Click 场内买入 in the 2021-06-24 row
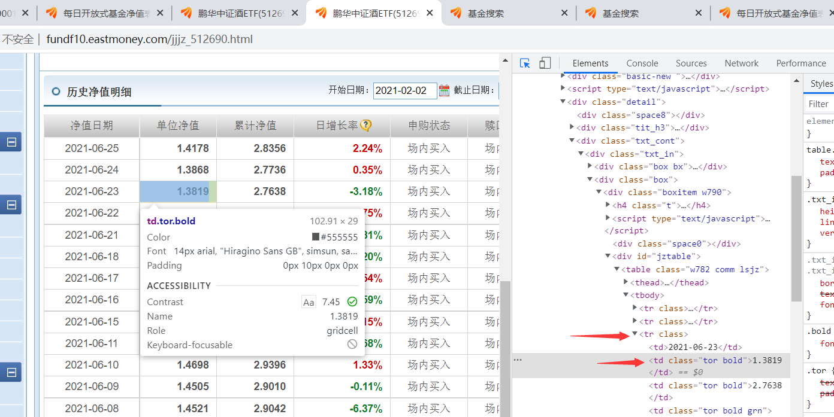This screenshot has height=417, width=834. [429, 170]
